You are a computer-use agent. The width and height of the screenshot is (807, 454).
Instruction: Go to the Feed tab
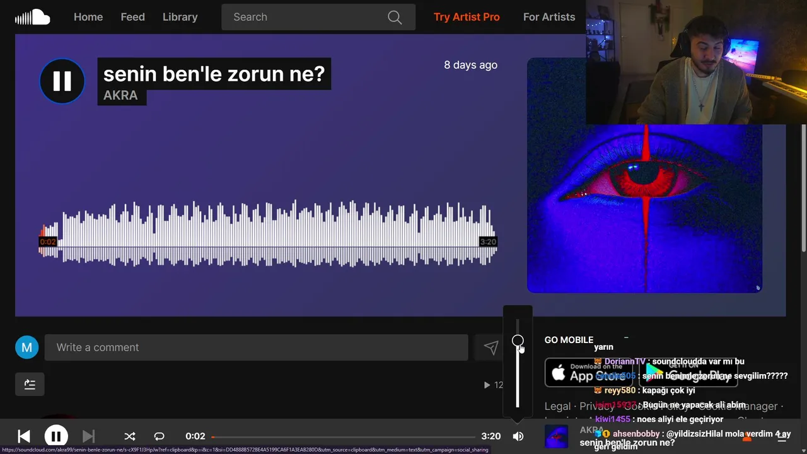point(132,17)
